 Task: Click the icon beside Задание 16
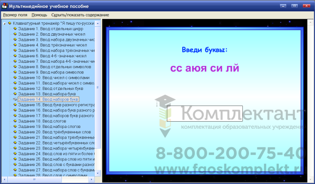pos(15,110)
